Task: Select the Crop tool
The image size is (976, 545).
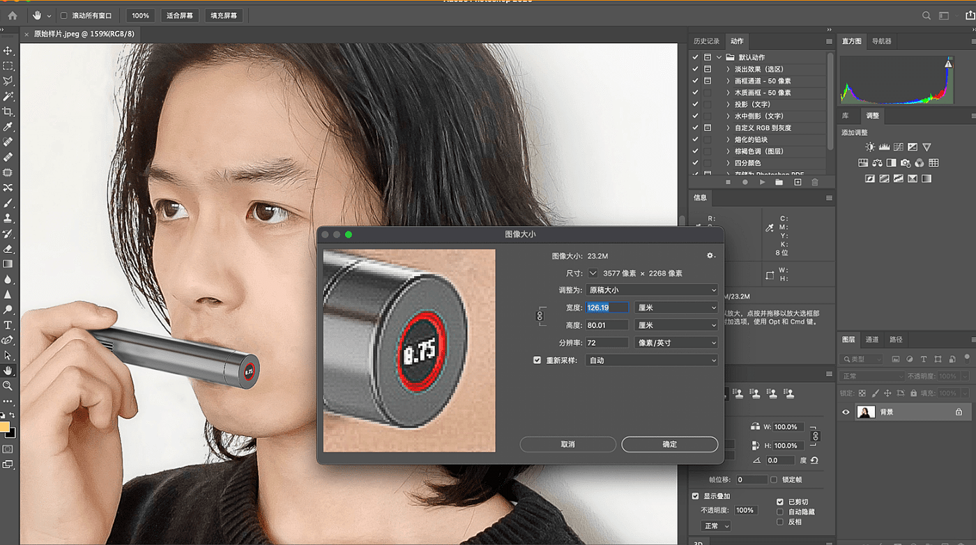Action: 8,112
